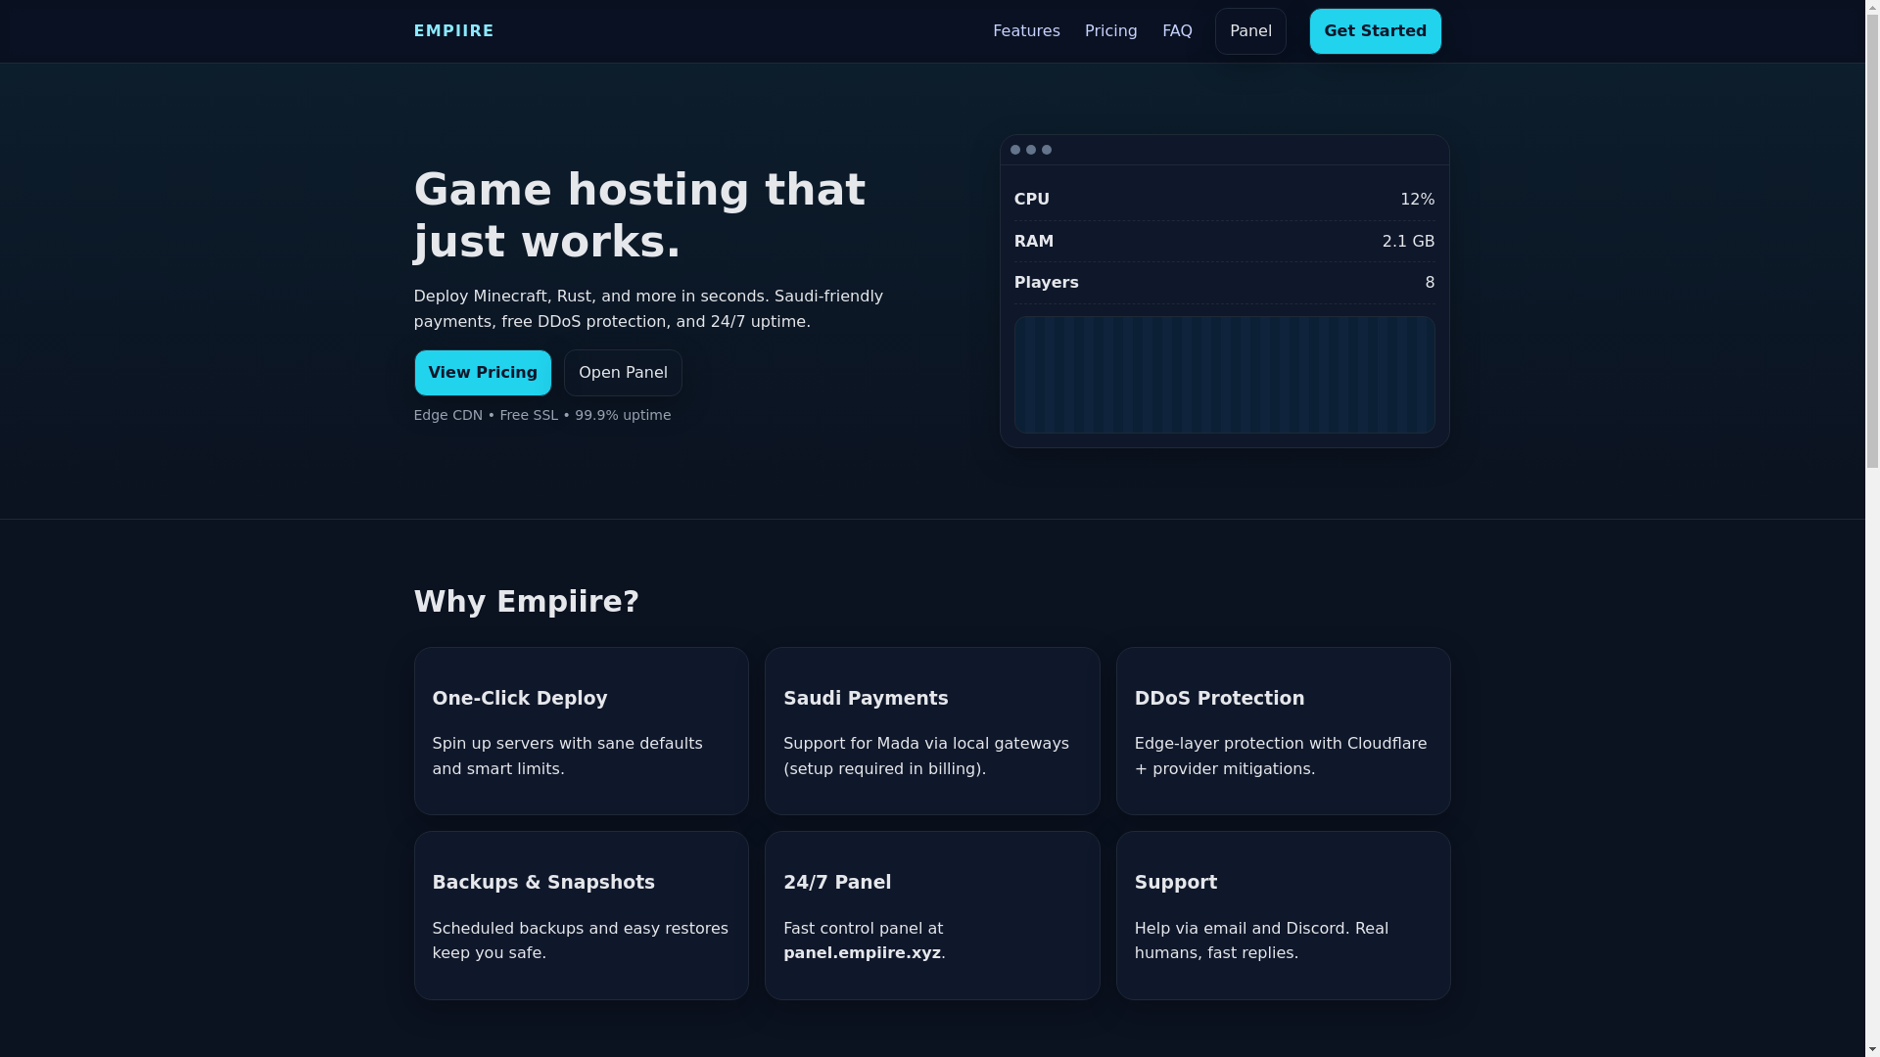Image resolution: width=1880 pixels, height=1057 pixels.
Task: Click the RAM 2.1 GB value
Action: (1408, 242)
